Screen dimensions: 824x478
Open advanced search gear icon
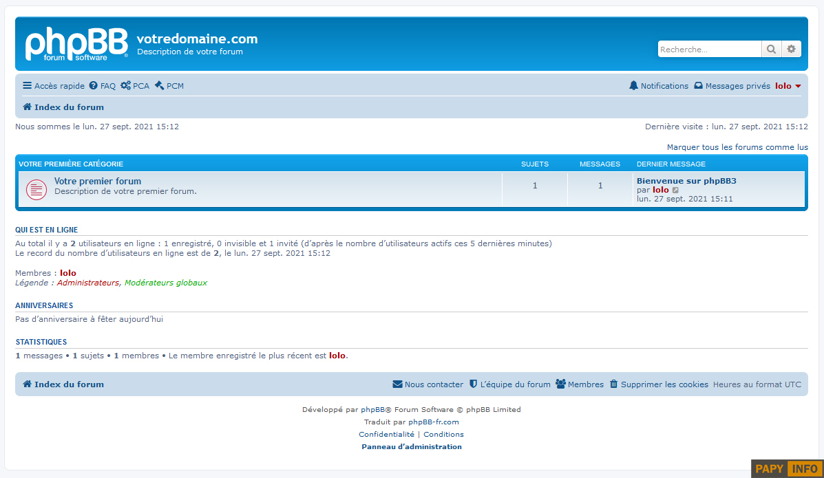(791, 50)
